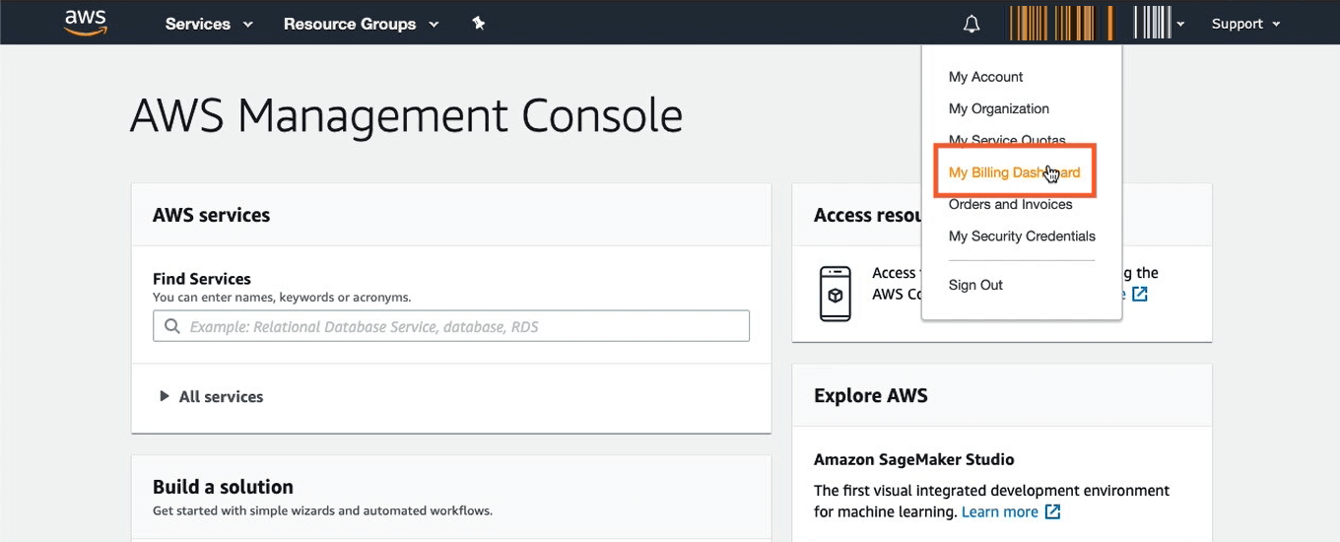Open Orders and Invoices
1340x542 pixels.
pos(1010,204)
